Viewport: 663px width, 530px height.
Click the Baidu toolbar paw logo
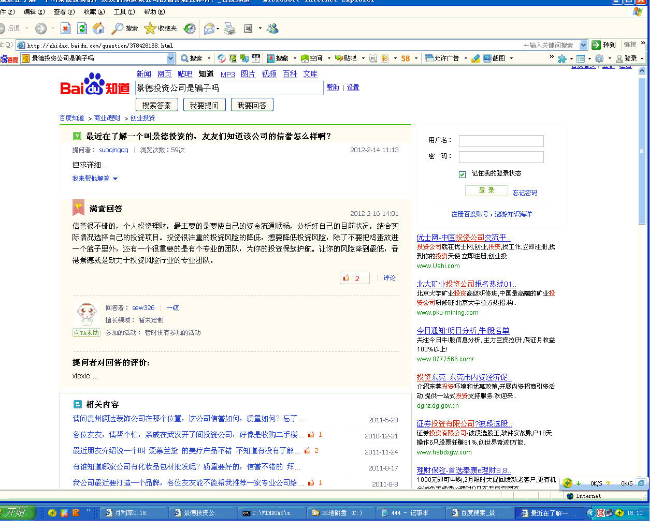(x=9, y=58)
